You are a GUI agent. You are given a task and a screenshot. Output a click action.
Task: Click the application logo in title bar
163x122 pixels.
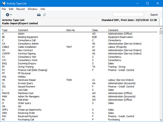4,3
